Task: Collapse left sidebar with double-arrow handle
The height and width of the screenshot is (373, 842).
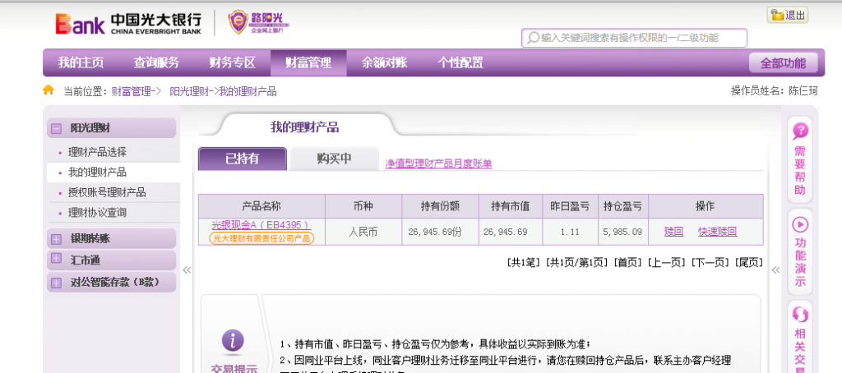Action: coord(187,269)
